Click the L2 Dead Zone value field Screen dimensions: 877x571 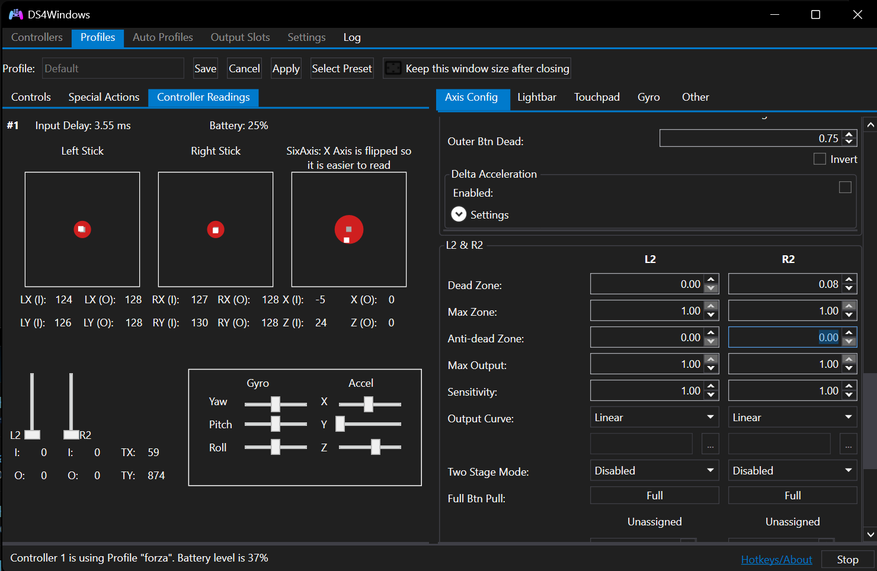click(647, 284)
